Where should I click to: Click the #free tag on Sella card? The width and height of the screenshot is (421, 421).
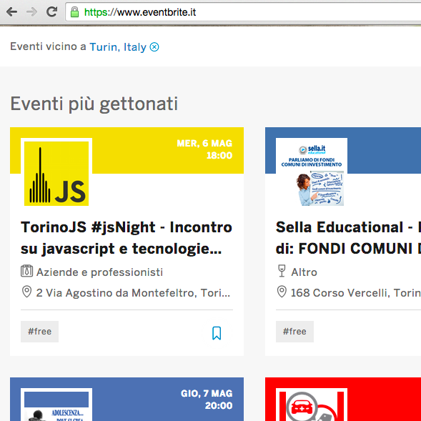coord(294,332)
